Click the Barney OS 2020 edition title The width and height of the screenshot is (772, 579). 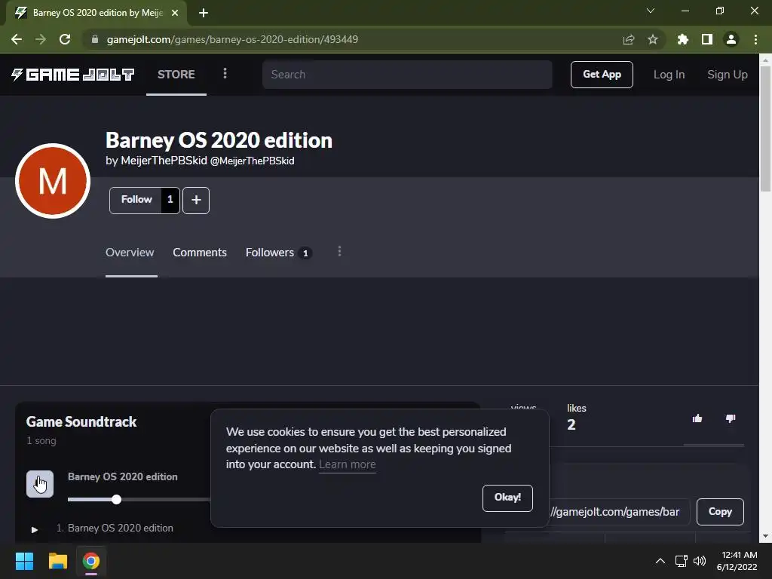click(x=219, y=140)
